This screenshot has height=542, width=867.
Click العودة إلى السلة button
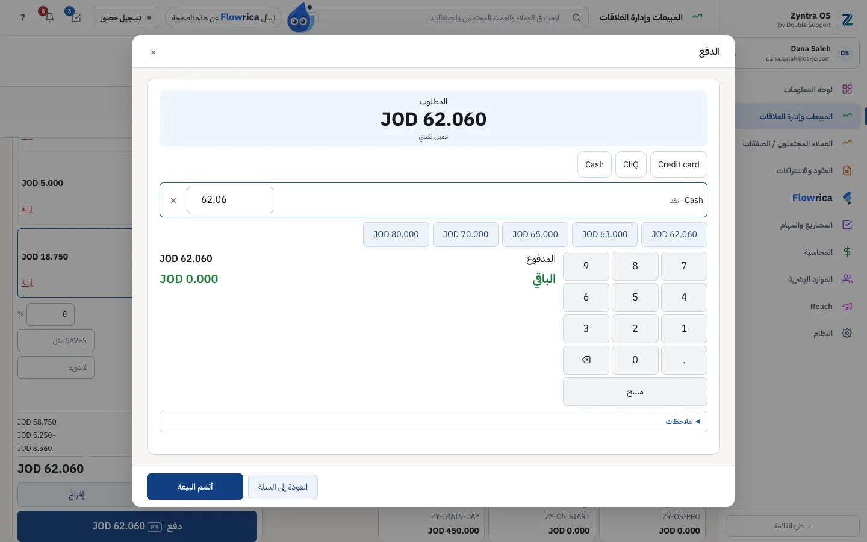click(283, 487)
